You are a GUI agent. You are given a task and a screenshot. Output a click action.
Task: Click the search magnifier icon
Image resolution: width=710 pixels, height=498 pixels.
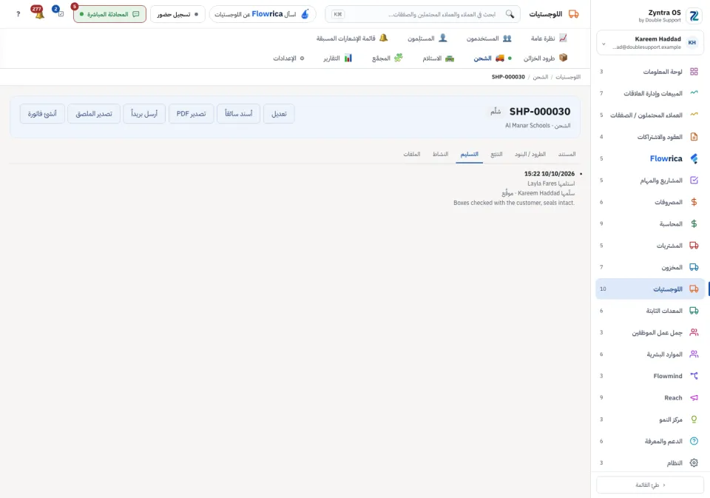point(510,14)
